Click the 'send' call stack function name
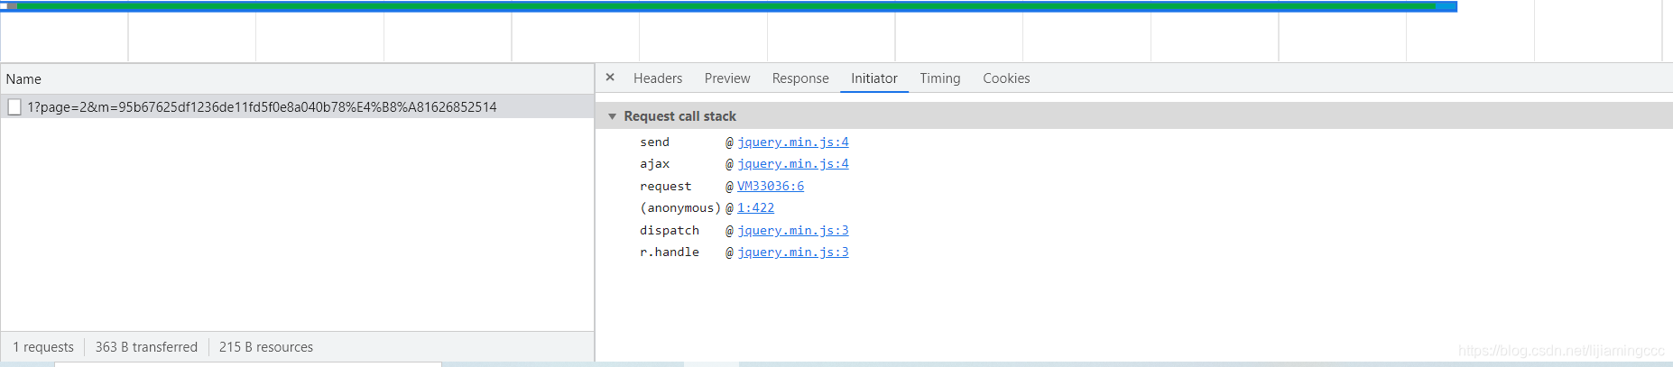Screen dimensions: 1673x367 point(655,142)
